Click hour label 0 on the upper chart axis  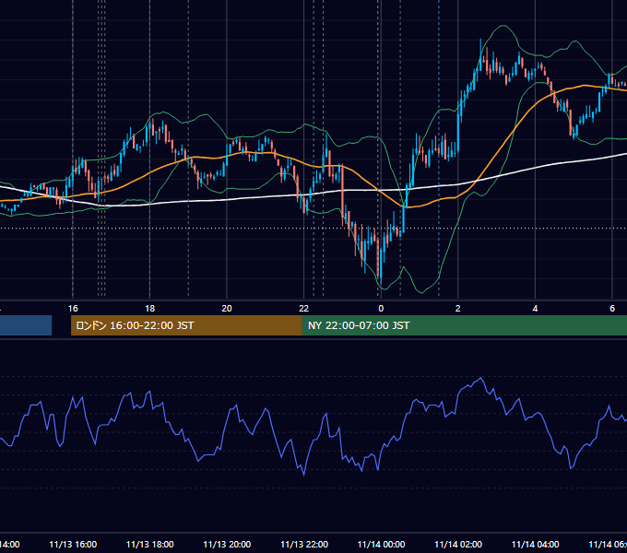(x=381, y=309)
